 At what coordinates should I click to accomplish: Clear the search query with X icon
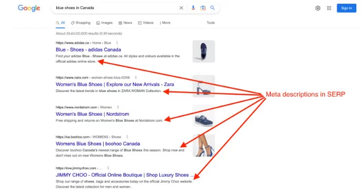click(x=181, y=8)
